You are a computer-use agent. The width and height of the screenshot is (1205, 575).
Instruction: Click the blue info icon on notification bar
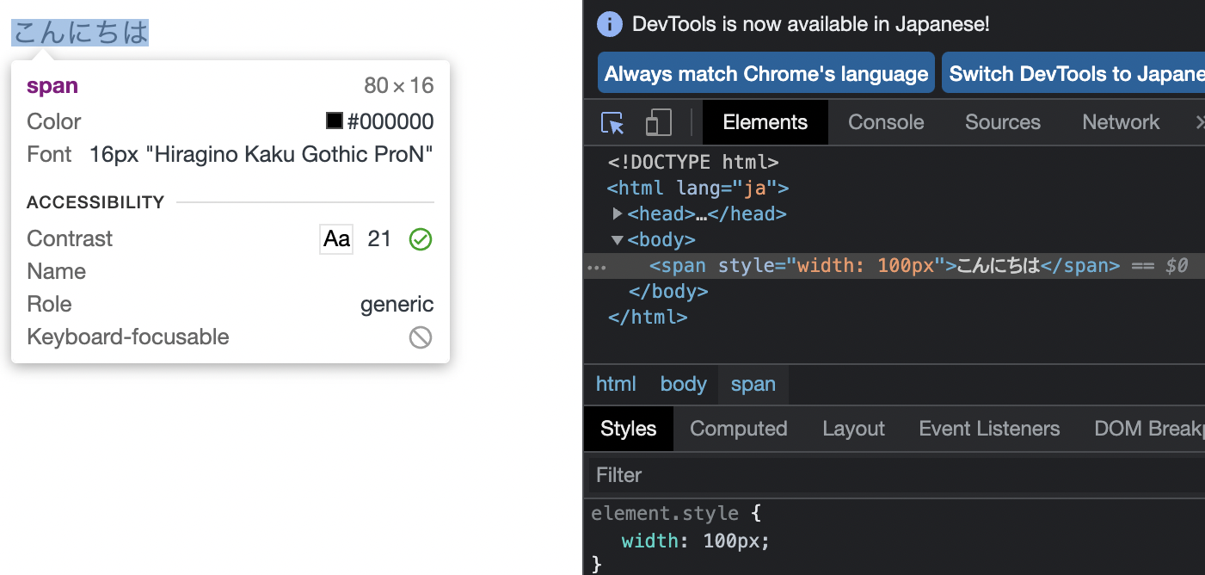coord(609,23)
